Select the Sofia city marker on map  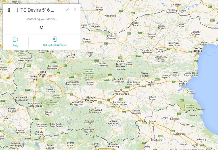(x=43, y=77)
